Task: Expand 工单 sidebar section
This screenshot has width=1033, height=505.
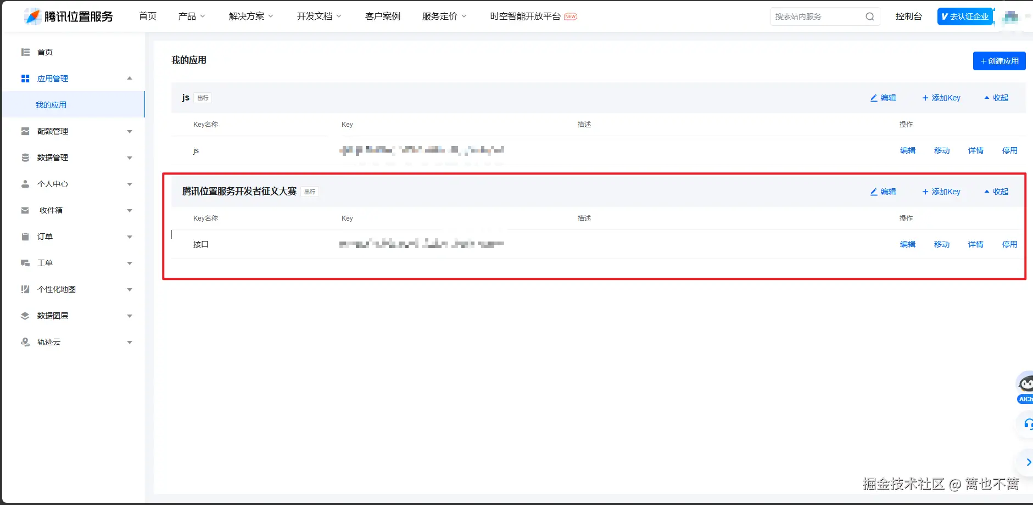Action: 130,263
